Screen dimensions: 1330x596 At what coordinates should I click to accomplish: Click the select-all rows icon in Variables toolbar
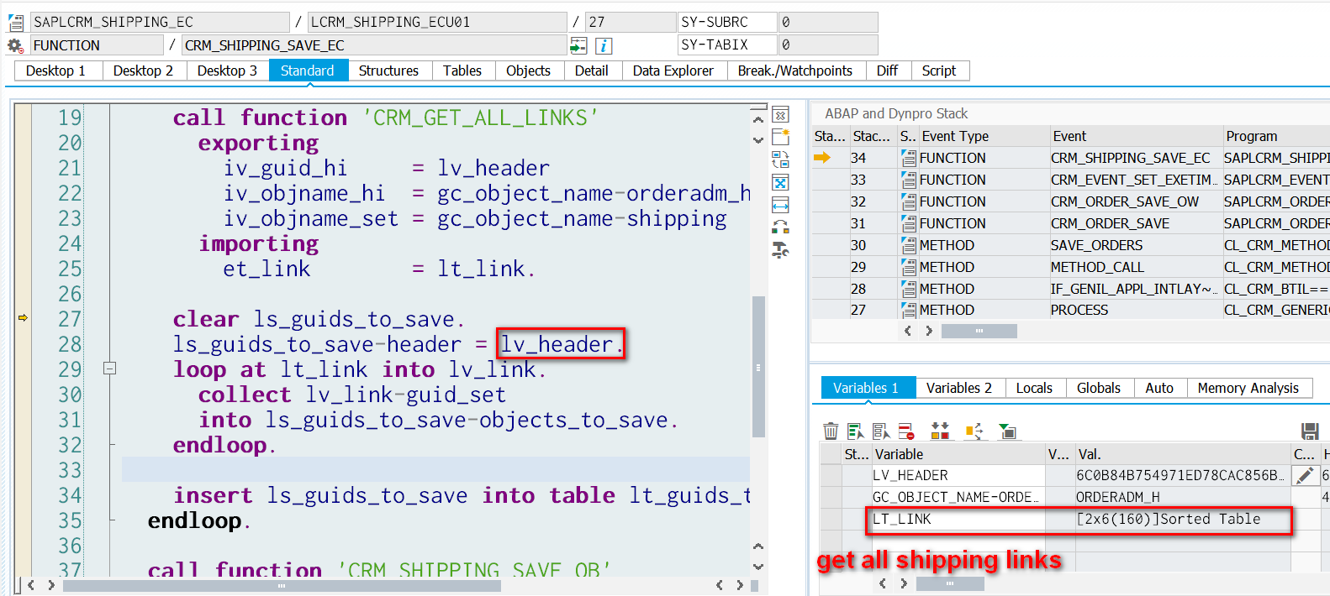click(x=856, y=431)
